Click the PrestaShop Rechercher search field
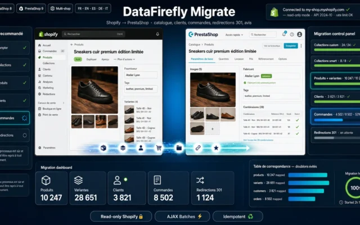The width and height of the screenshot is (360, 225). tap(263, 34)
